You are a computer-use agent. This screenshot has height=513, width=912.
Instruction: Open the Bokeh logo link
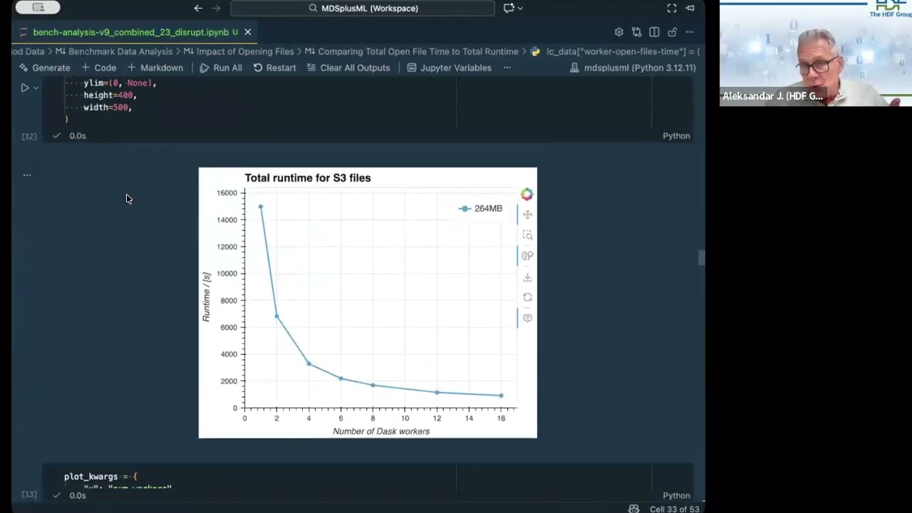point(527,194)
